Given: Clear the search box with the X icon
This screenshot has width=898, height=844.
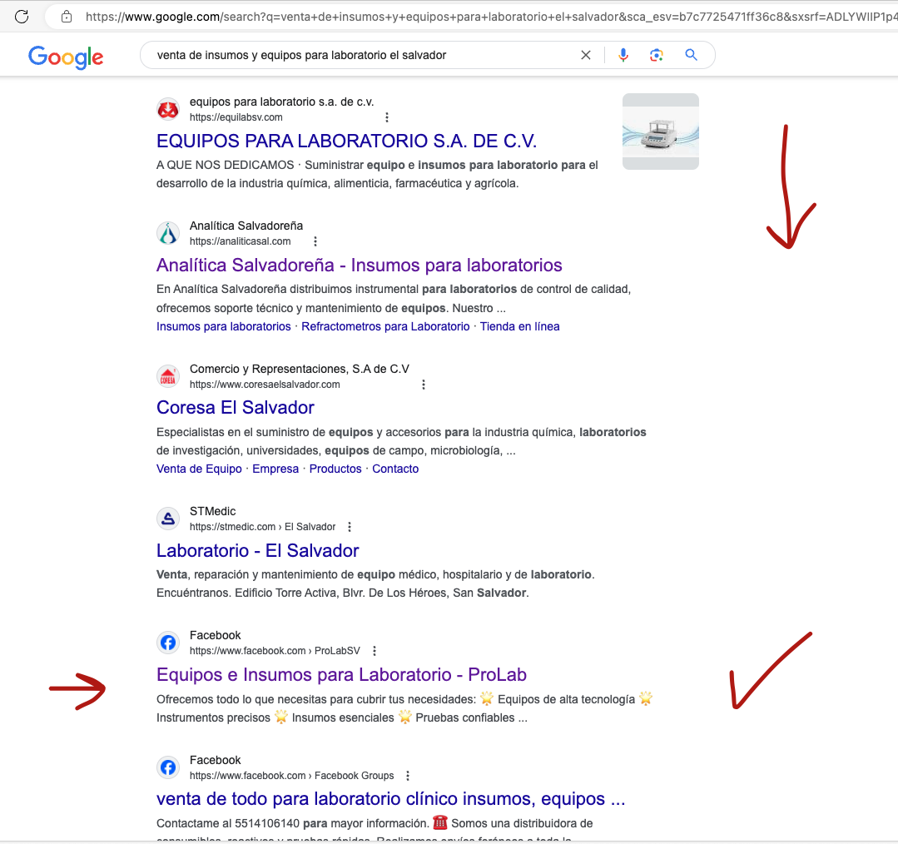Looking at the screenshot, I should 585,55.
